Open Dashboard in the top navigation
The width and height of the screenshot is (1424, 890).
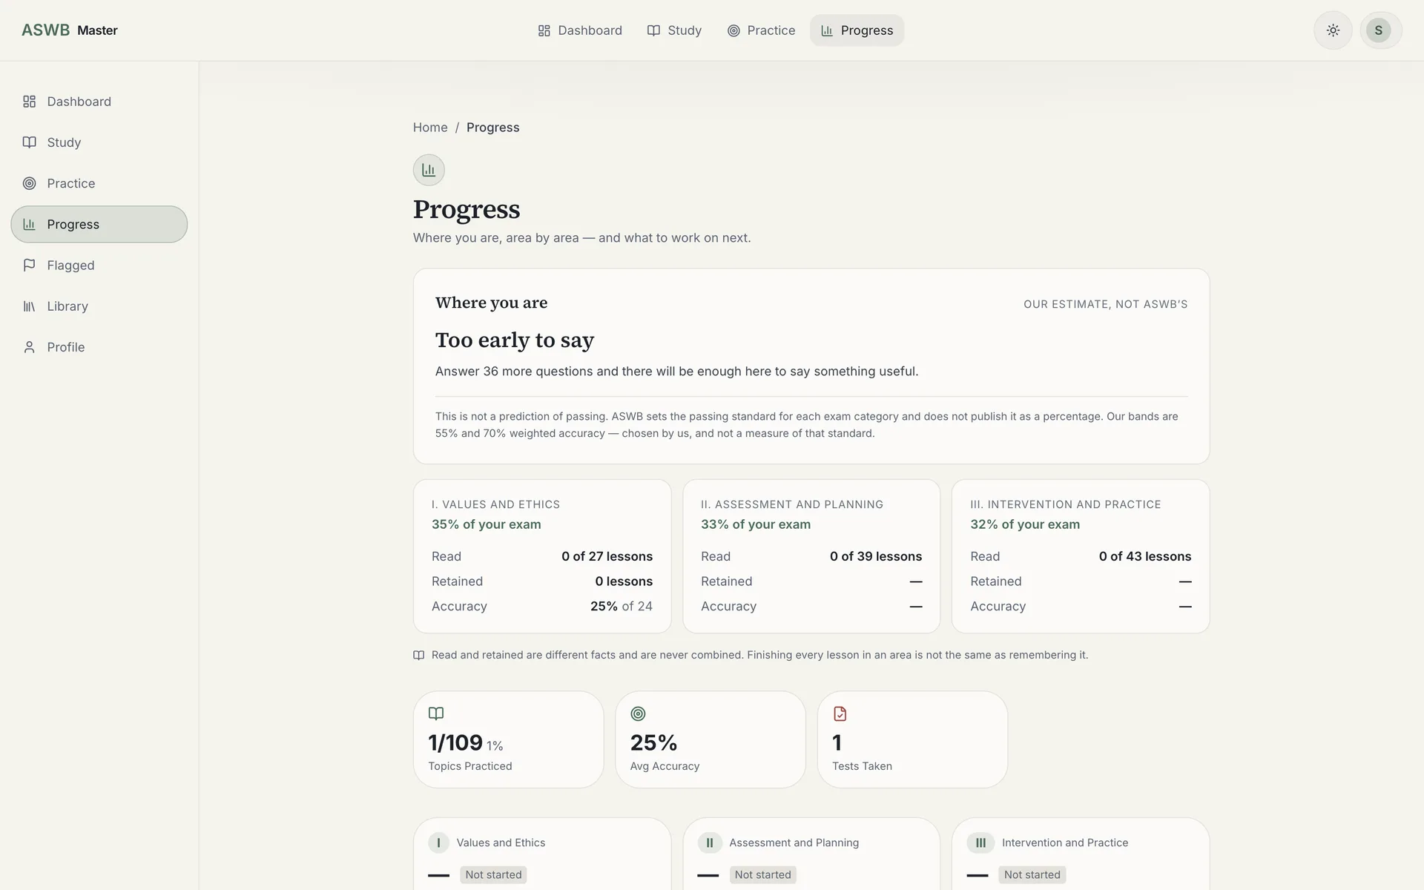point(580,30)
